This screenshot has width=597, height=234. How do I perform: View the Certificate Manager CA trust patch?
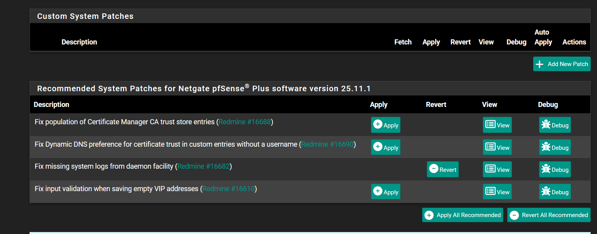[497, 125]
